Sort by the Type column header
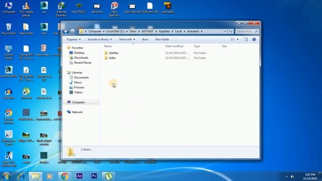This screenshot has height=181, width=322. [x=197, y=46]
